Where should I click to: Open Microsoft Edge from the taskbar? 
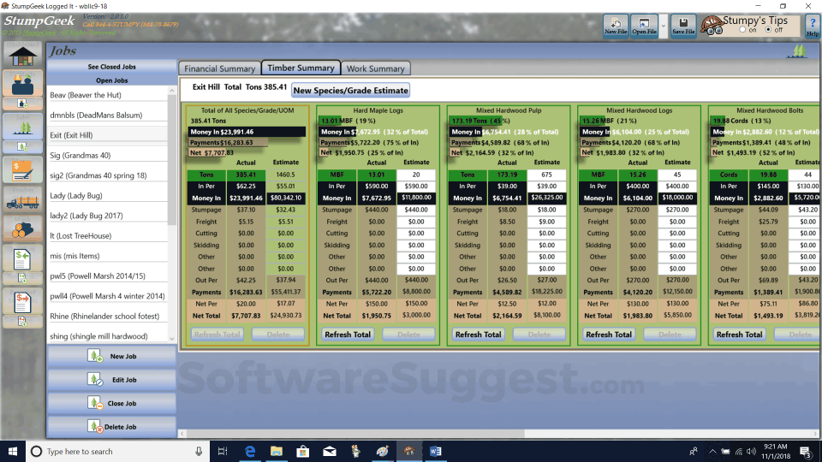coord(250,451)
